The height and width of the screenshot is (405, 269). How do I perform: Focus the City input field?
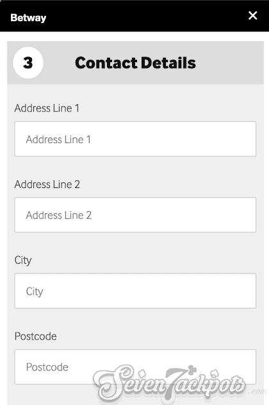(135, 291)
